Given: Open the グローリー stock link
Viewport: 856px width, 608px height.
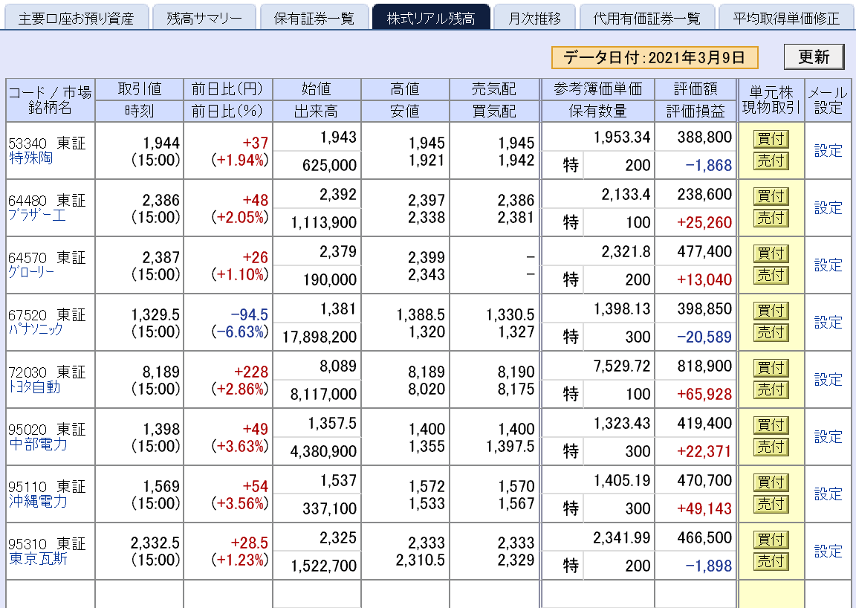Looking at the screenshot, I should click(x=31, y=271).
